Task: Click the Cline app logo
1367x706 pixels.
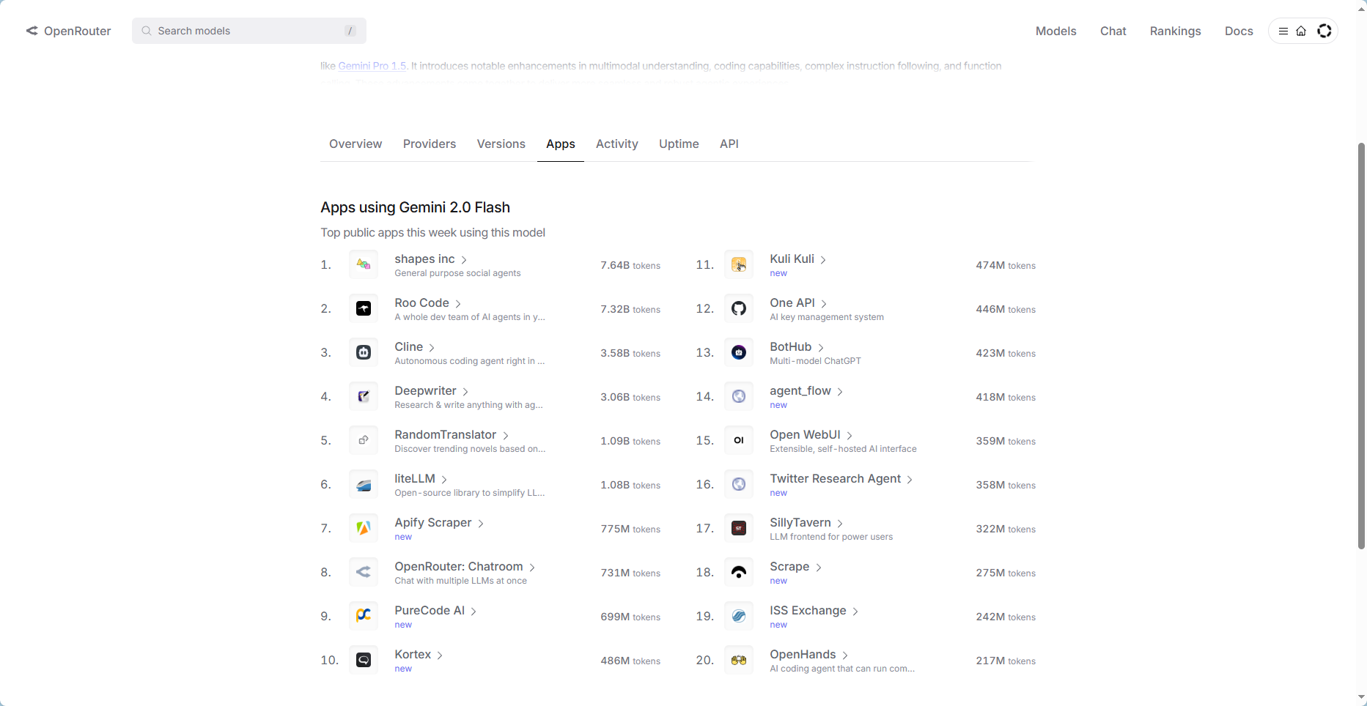Action: click(364, 352)
